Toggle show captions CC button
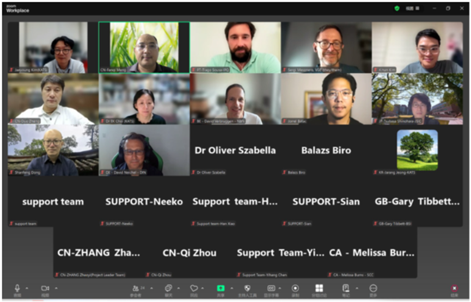The height and width of the screenshot is (302, 471). [x=271, y=288]
